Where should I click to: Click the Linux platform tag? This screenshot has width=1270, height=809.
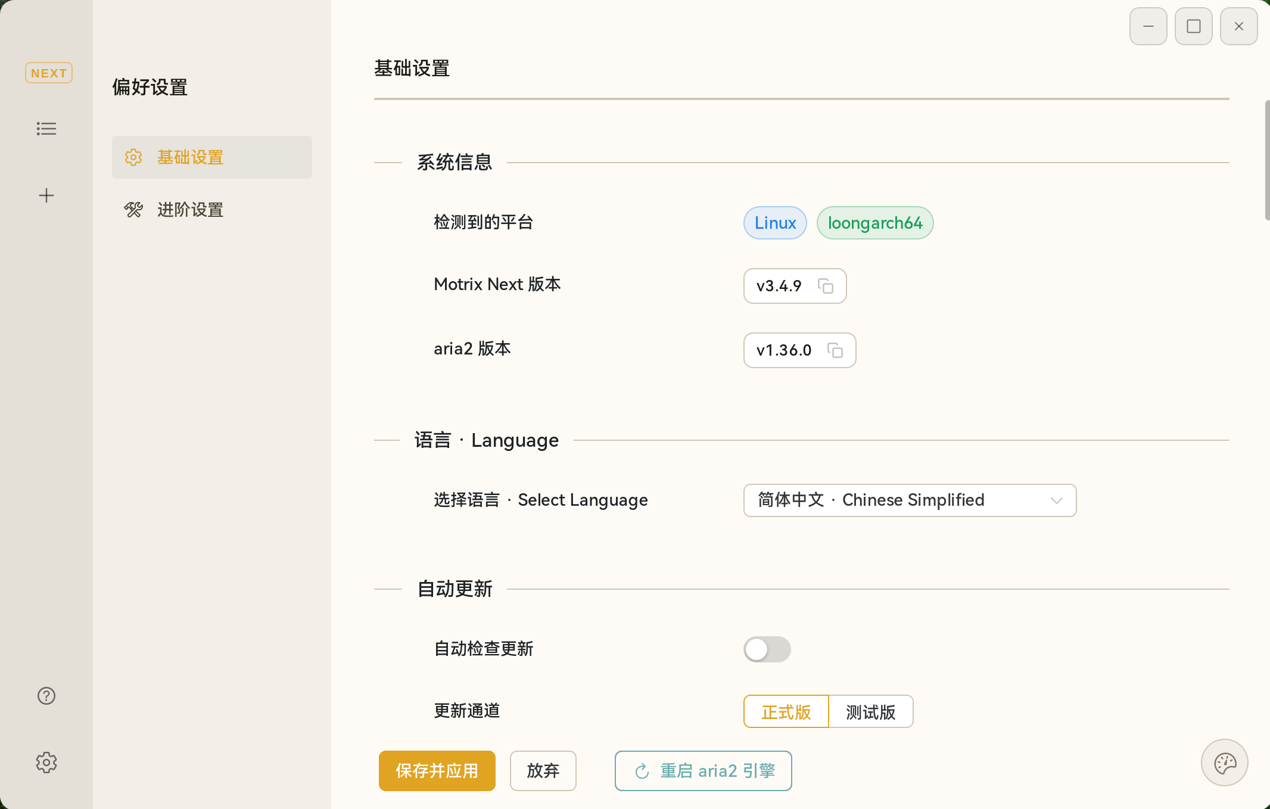(x=774, y=223)
